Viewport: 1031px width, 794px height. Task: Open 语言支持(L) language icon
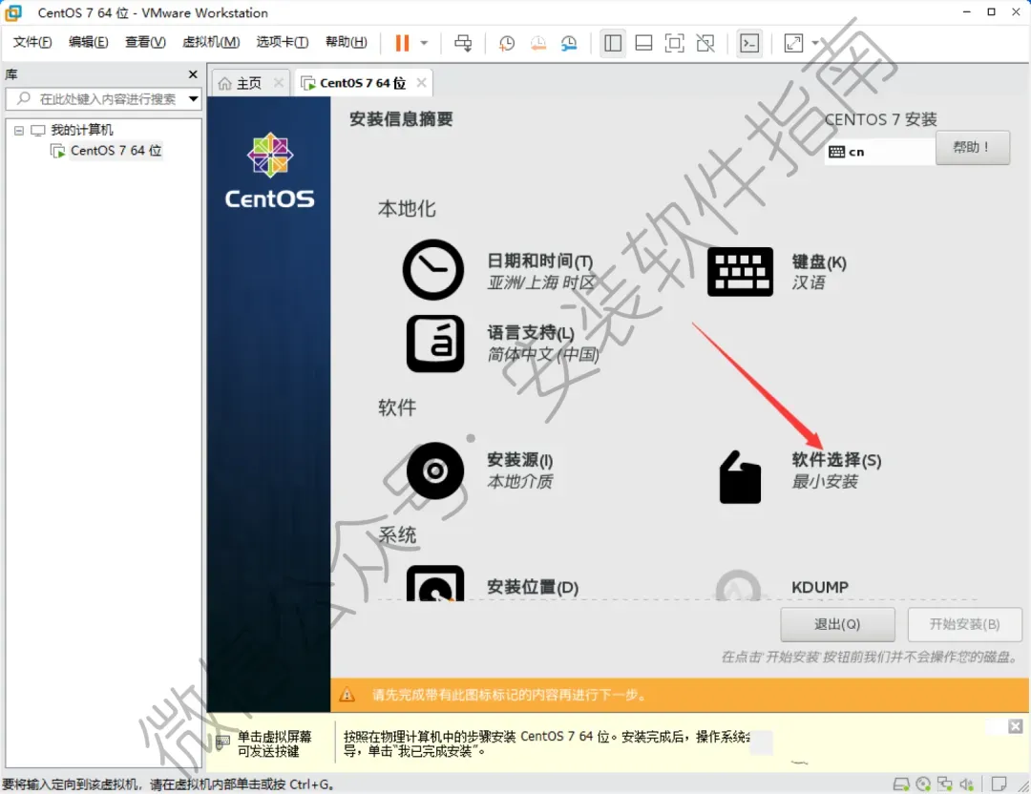coord(435,344)
